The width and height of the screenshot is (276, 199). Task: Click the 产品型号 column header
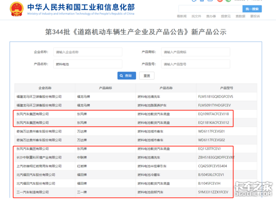pos(226,88)
